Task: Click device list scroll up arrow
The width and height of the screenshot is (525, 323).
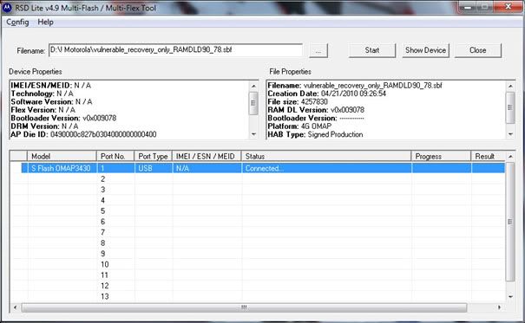Action: point(510,157)
